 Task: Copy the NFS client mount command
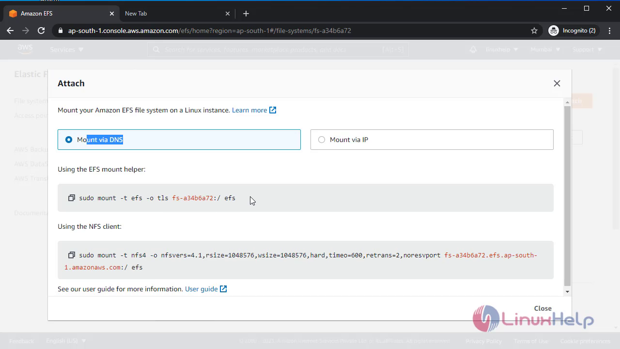pyautogui.click(x=72, y=255)
